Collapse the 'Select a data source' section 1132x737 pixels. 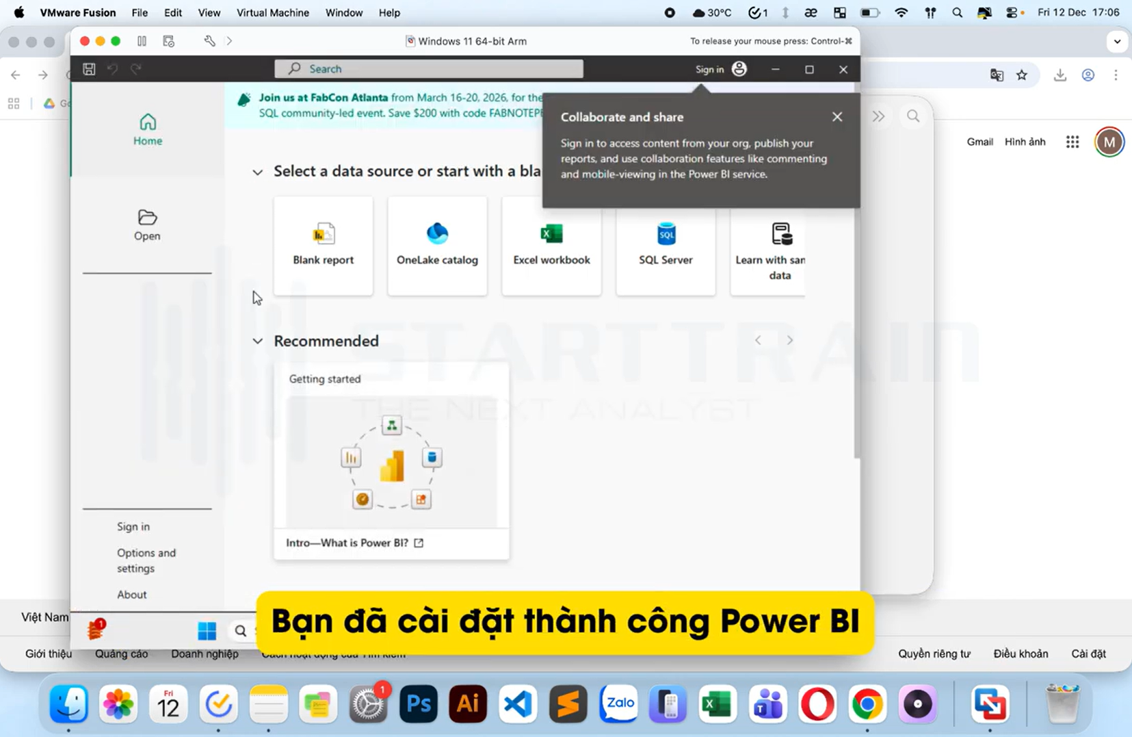258,172
